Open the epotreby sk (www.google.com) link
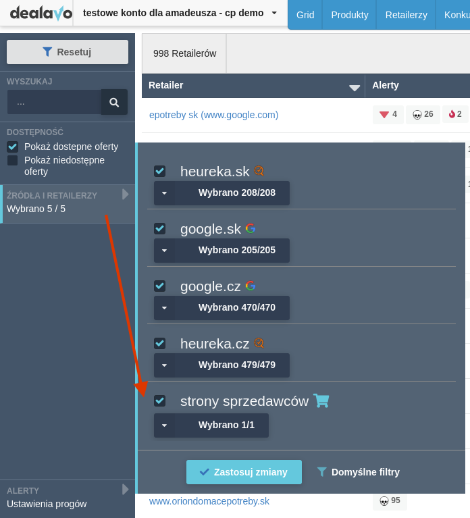Image resolution: width=470 pixels, height=518 pixels. pyautogui.click(x=213, y=115)
